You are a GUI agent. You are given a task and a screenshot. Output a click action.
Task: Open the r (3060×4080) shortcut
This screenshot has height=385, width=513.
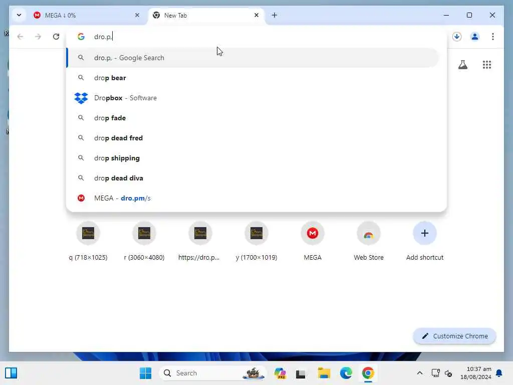click(x=144, y=241)
